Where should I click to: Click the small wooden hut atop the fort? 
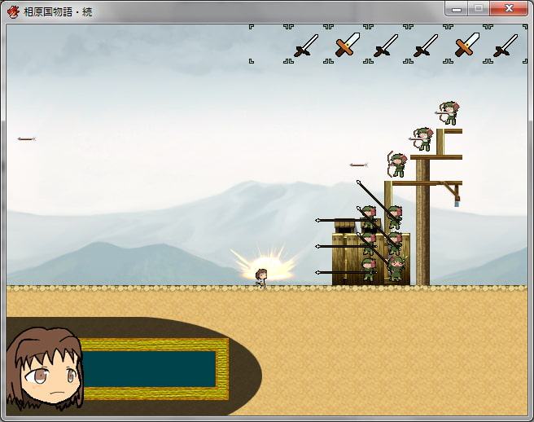pos(345,226)
